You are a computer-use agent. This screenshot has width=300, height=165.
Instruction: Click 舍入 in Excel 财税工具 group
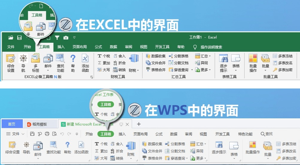click(x=119, y=56)
